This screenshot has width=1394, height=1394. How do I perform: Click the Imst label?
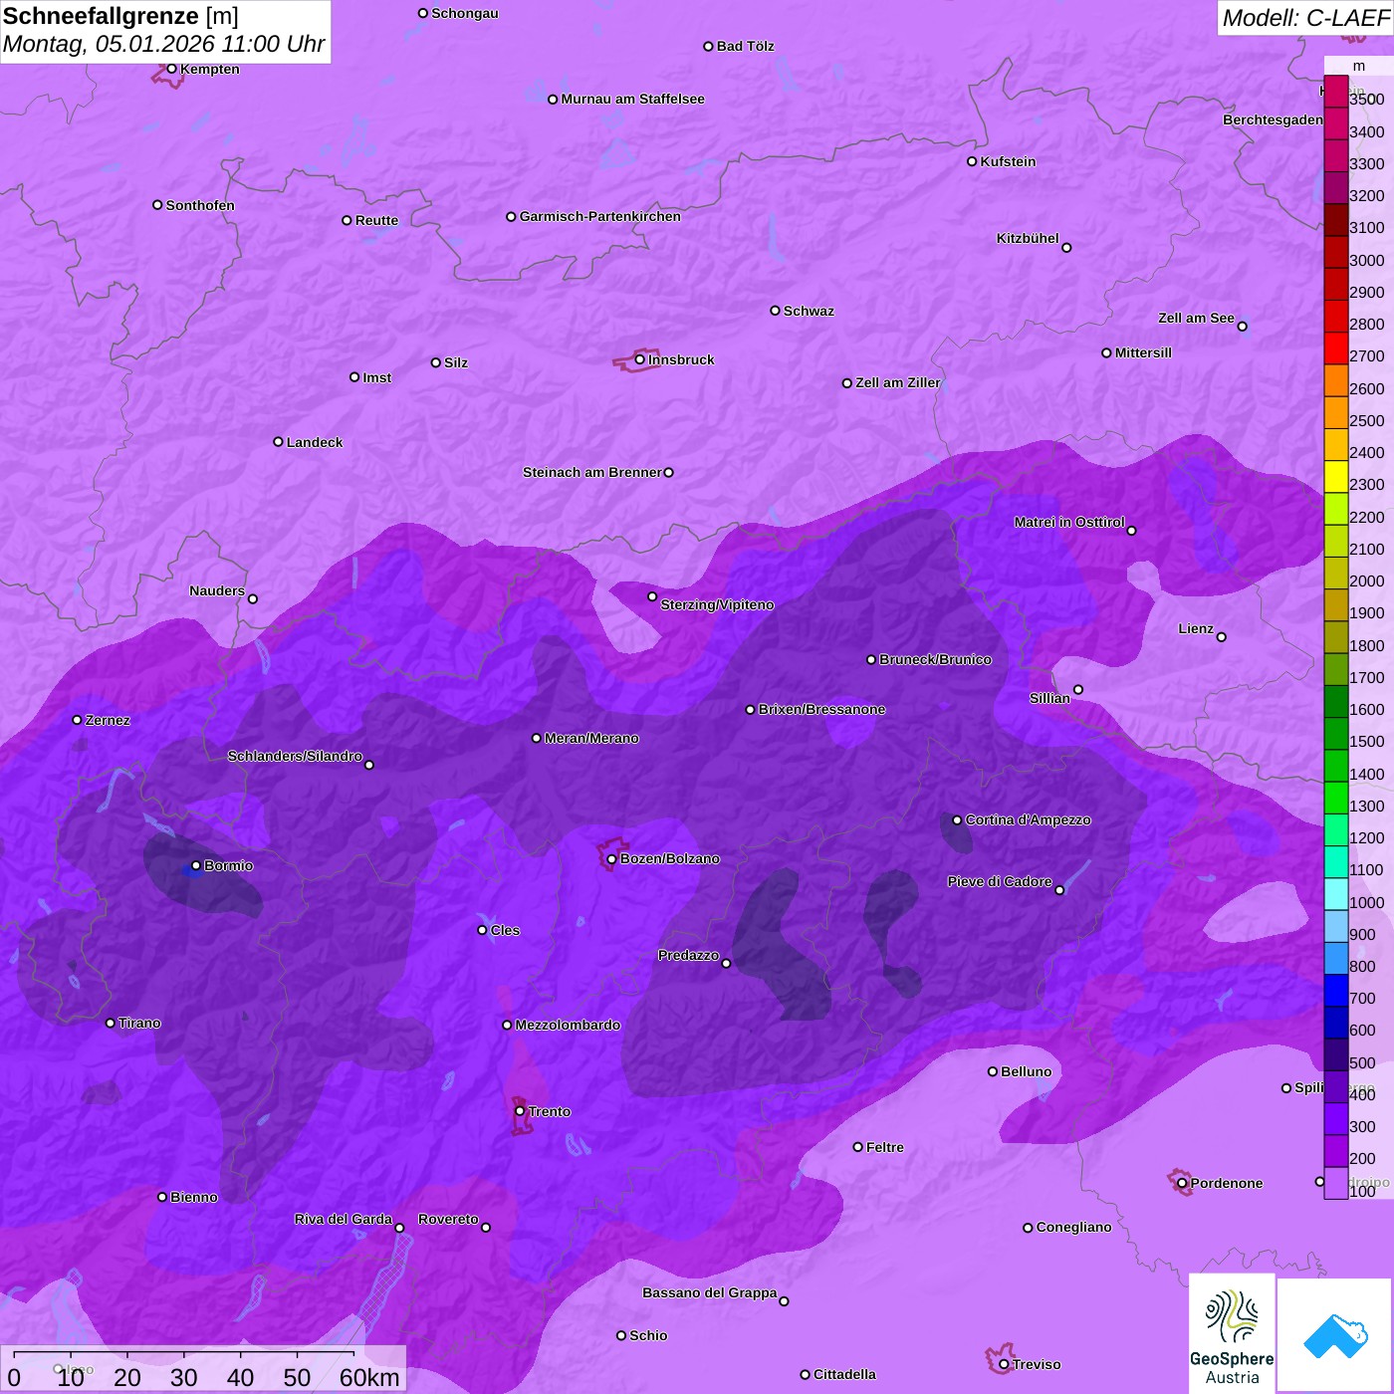pos(377,377)
